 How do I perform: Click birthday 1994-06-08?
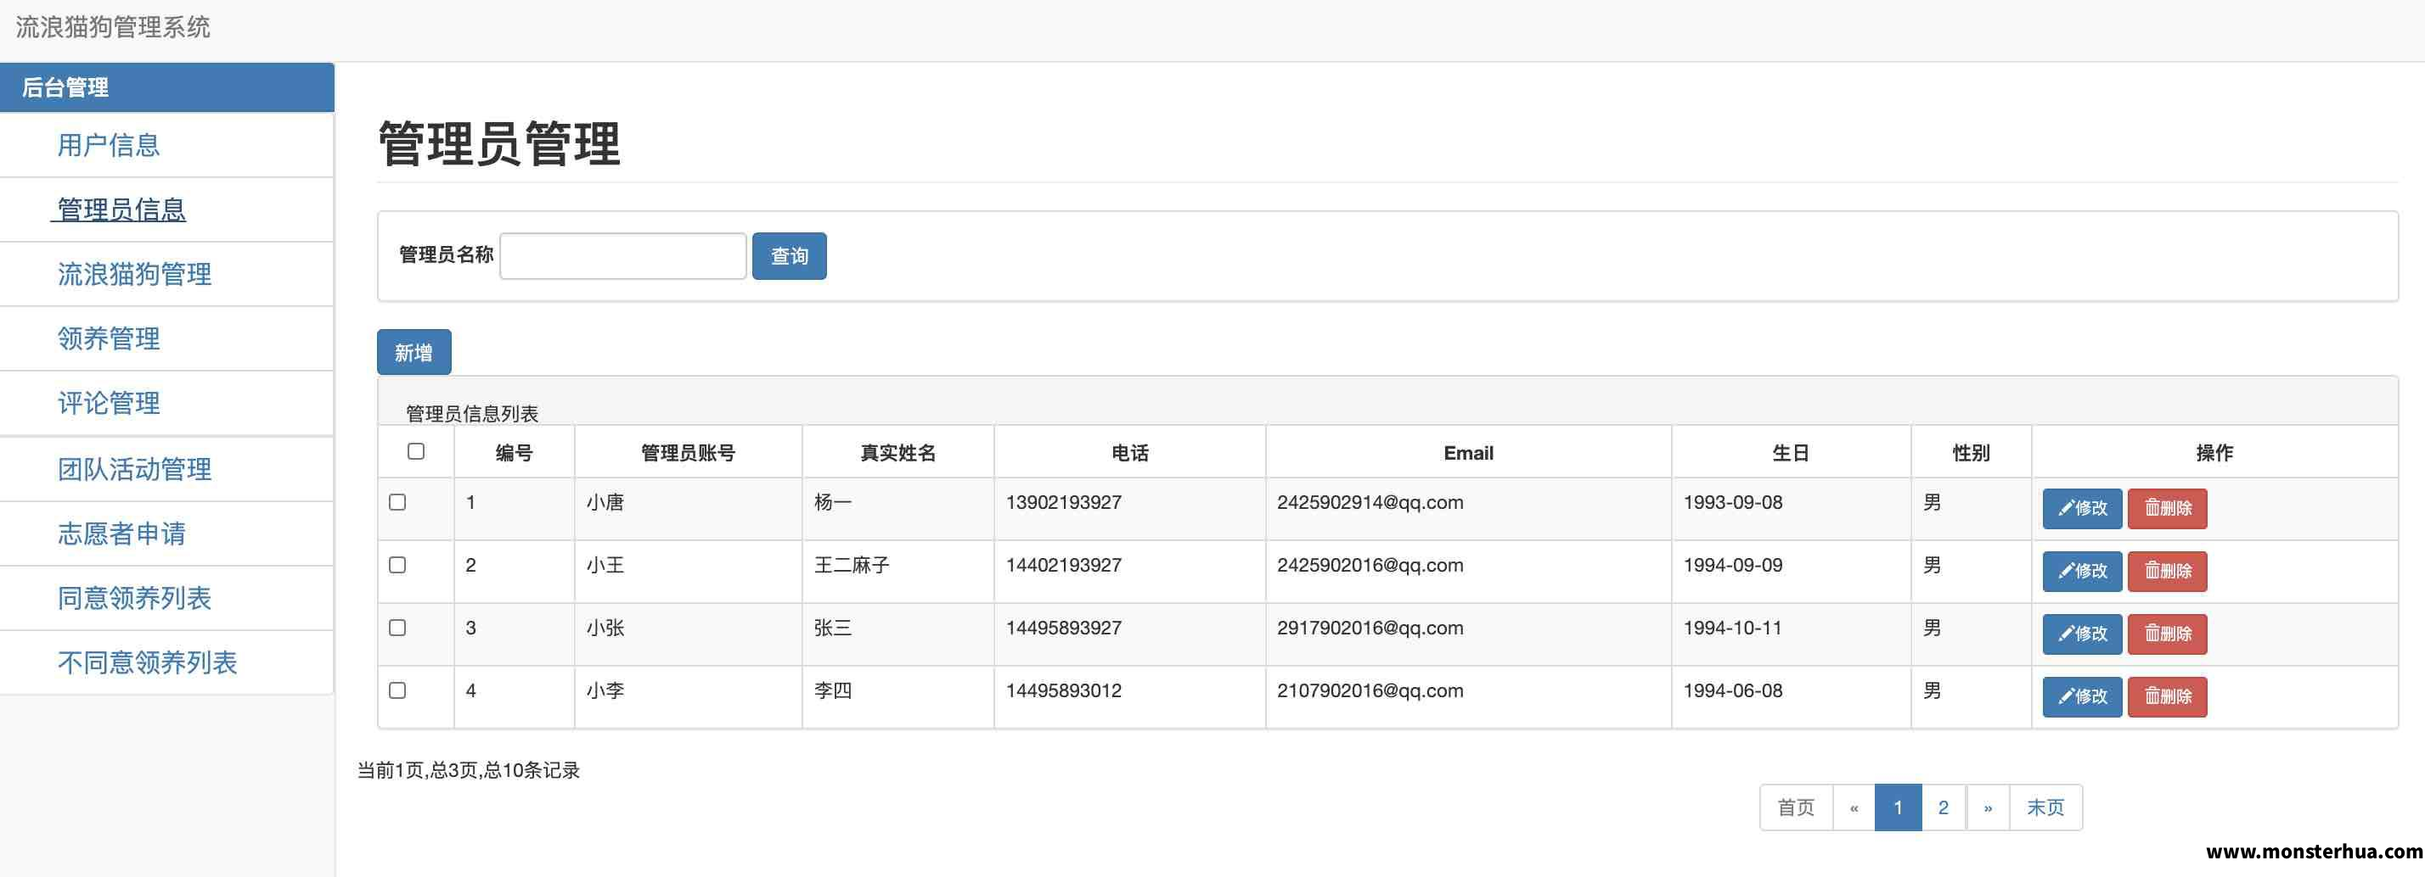coord(1733,691)
